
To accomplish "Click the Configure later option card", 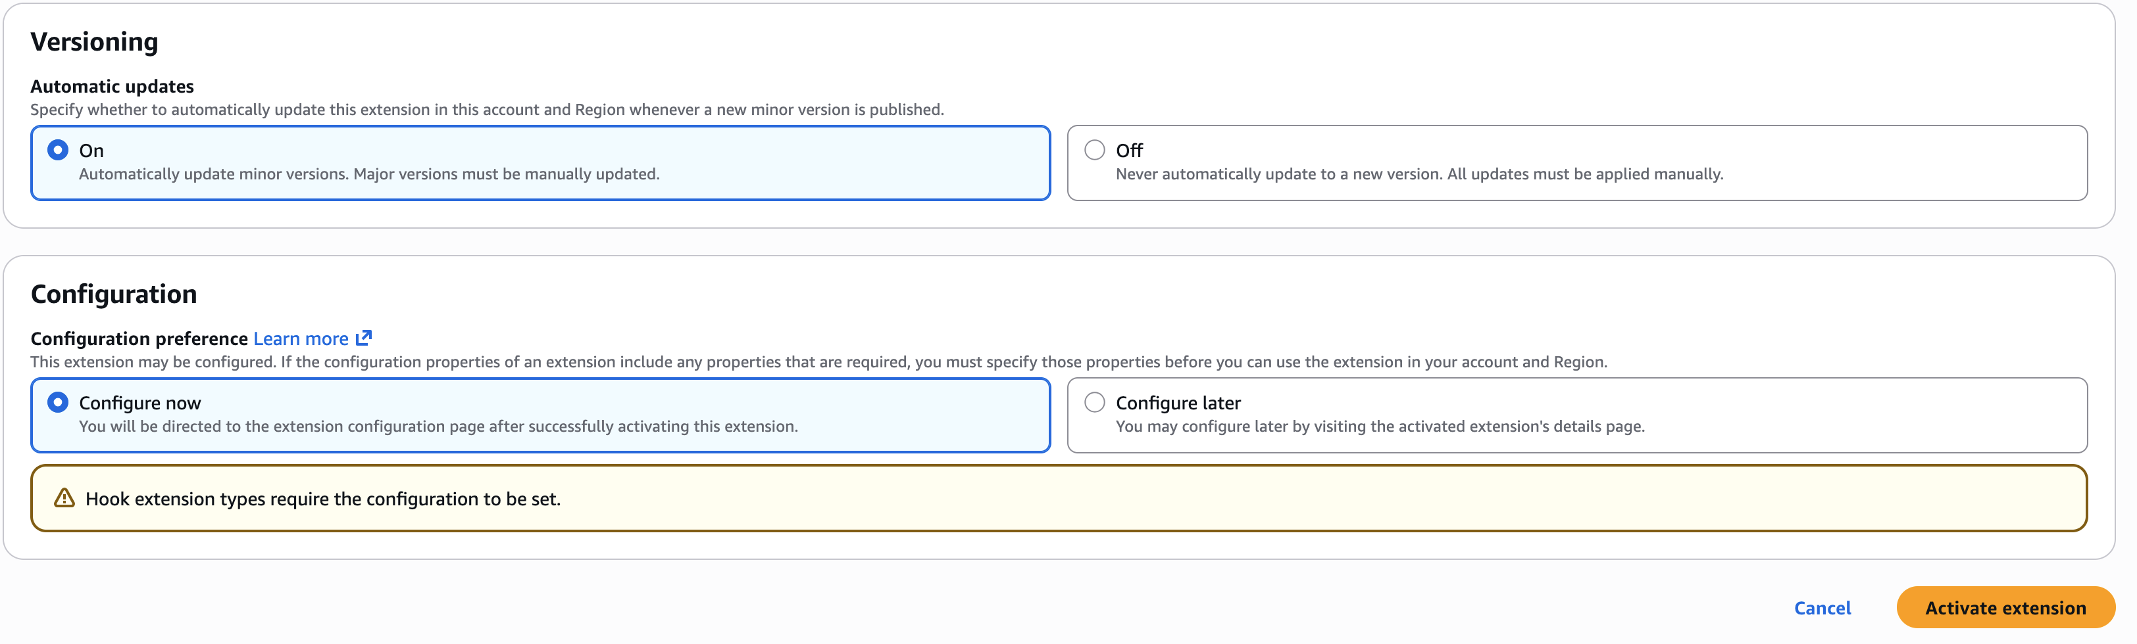I will click(x=1576, y=415).
